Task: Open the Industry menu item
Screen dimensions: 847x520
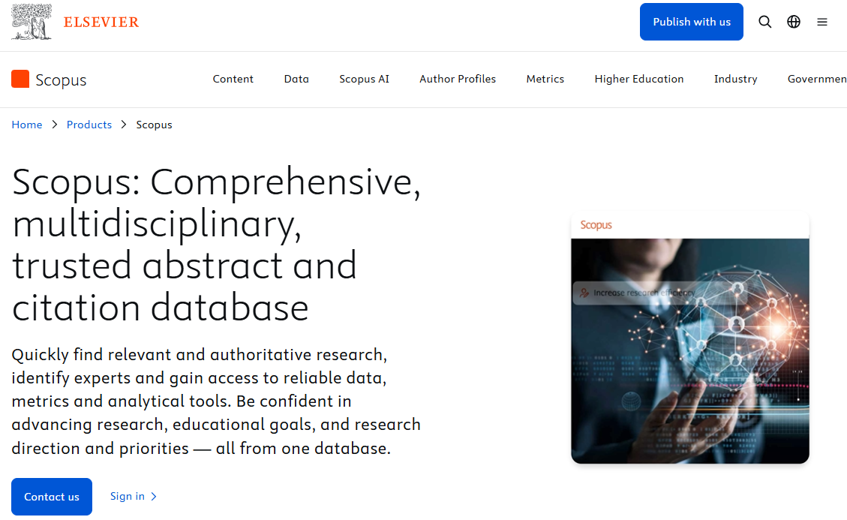Action: pos(736,79)
